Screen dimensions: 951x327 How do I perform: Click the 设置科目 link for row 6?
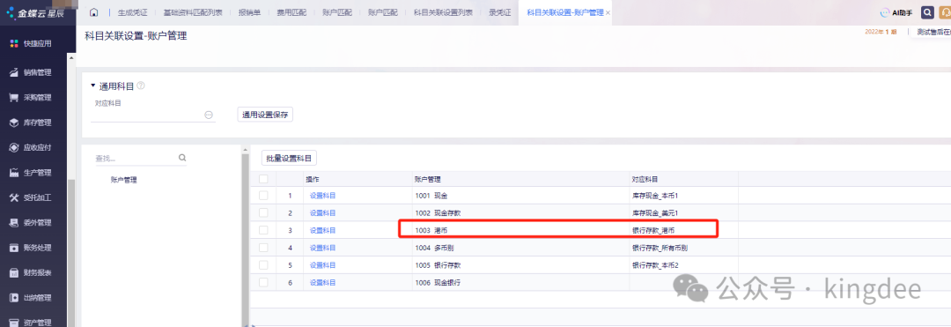click(x=322, y=282)
